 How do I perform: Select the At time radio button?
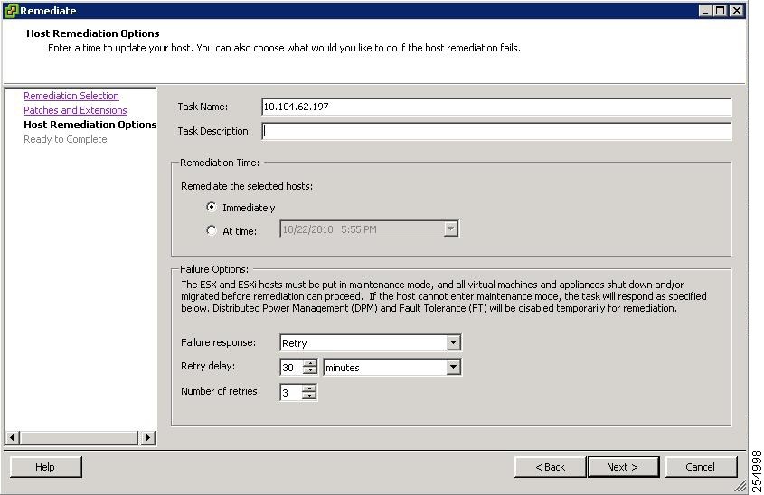(x=211, y=230)
